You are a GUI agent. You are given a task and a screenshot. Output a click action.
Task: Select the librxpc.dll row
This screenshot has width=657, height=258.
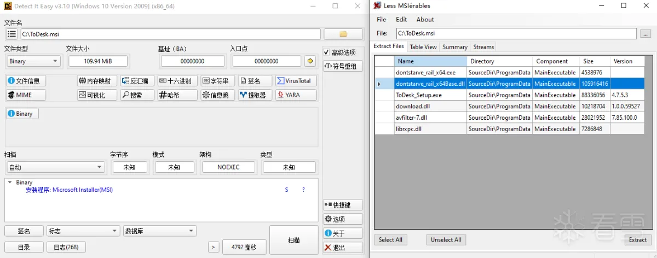(x=509, y=129)
